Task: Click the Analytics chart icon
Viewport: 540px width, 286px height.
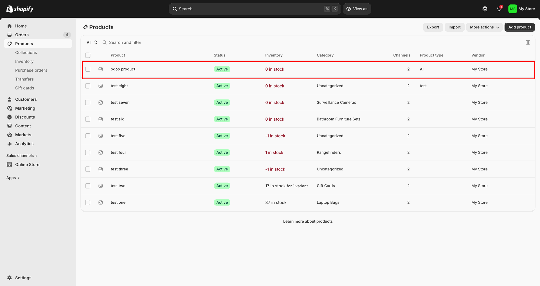Action: pos(10,144)
